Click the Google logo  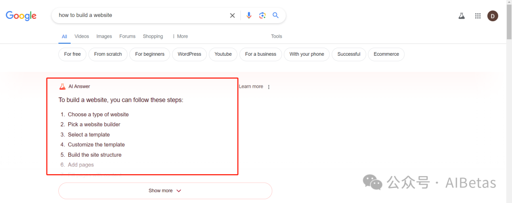(21, 16)
